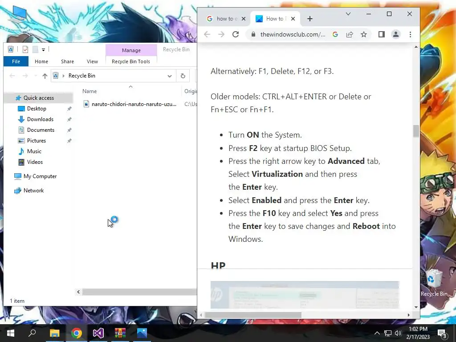Switch to the View ribbon tab

tap(92, 61)
